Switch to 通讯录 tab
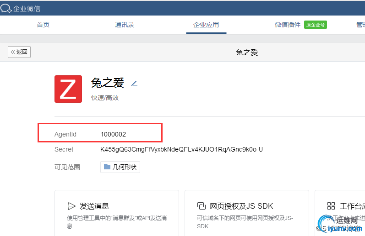Viewport: 365px width, 236px height. point(125,25)
